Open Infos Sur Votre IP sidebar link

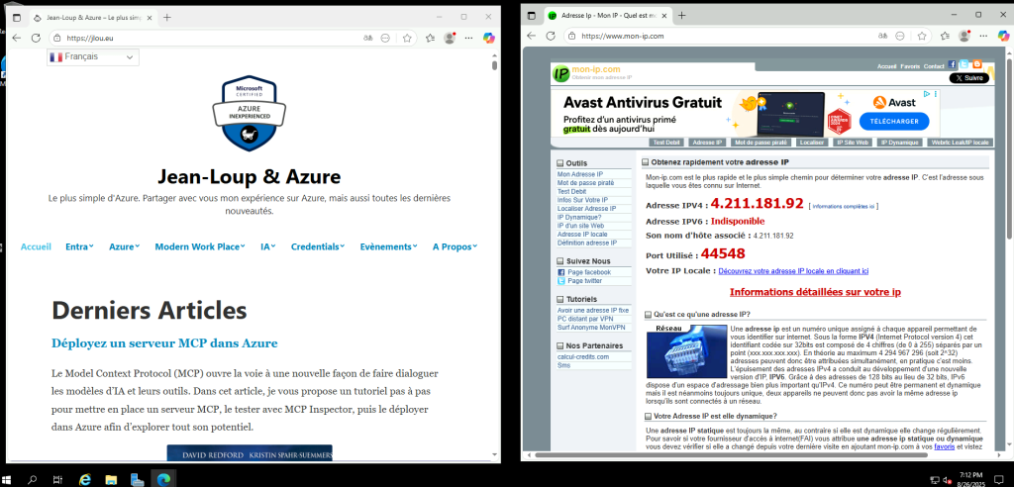[582, 200]
